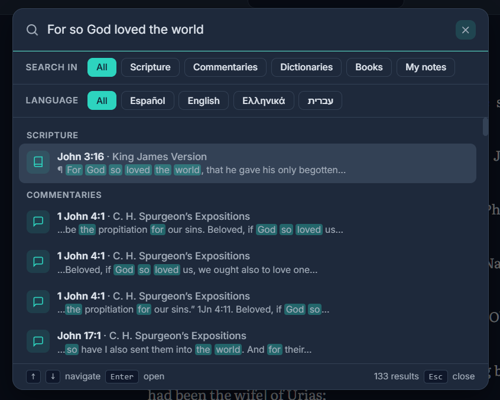Click the results list scrollbar thumb

485,127
